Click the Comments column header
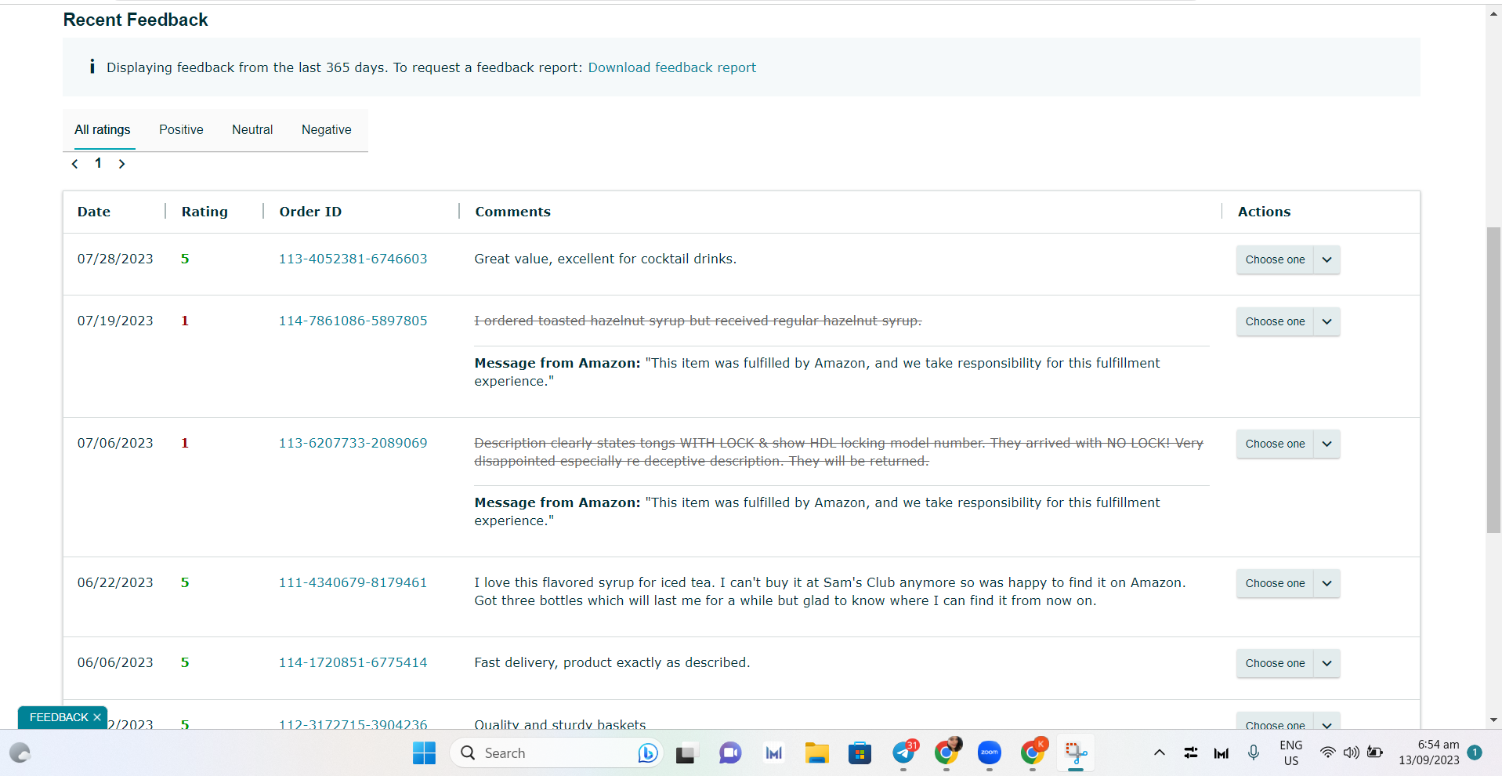This screenshot has width=1502, height=776. point(513,212)
